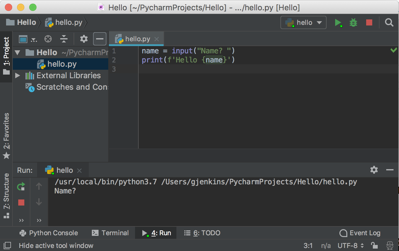Collapse the Hello project tree node
Viewport: 399px width, 251px height.
point(17,53)
